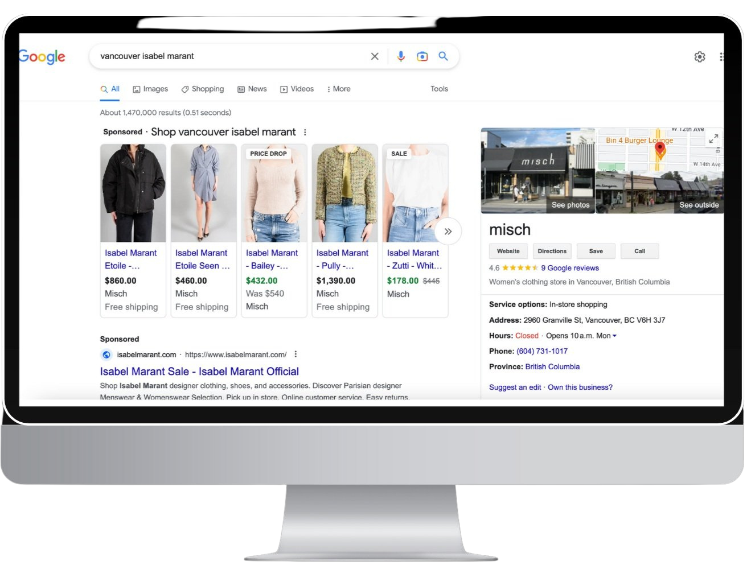Viewport: 751px width, 569px height.
Task: Click Own this business? link
Action: [x=580, y=387]
